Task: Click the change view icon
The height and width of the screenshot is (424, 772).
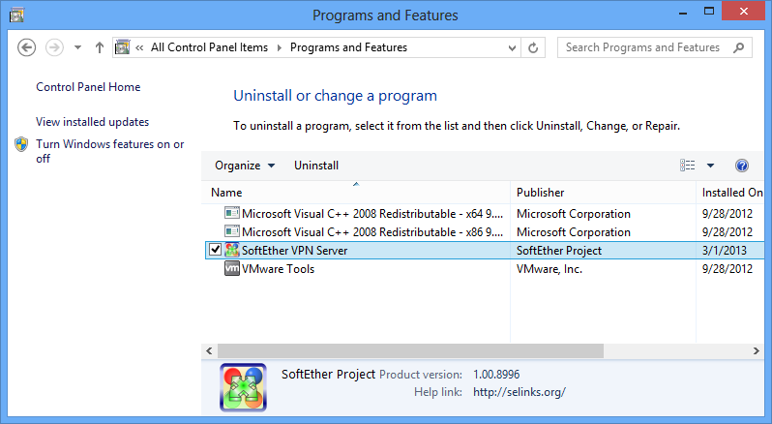Action: (x=687, y=165)
